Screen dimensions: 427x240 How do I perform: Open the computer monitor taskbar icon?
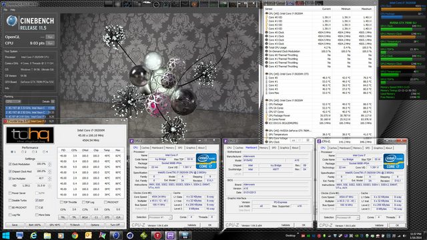(x=19, y=235)
